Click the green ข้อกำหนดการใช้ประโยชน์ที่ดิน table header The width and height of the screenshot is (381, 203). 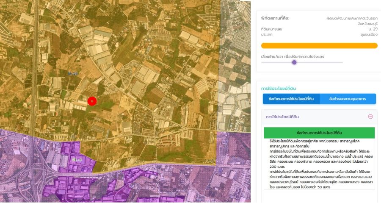319,133
